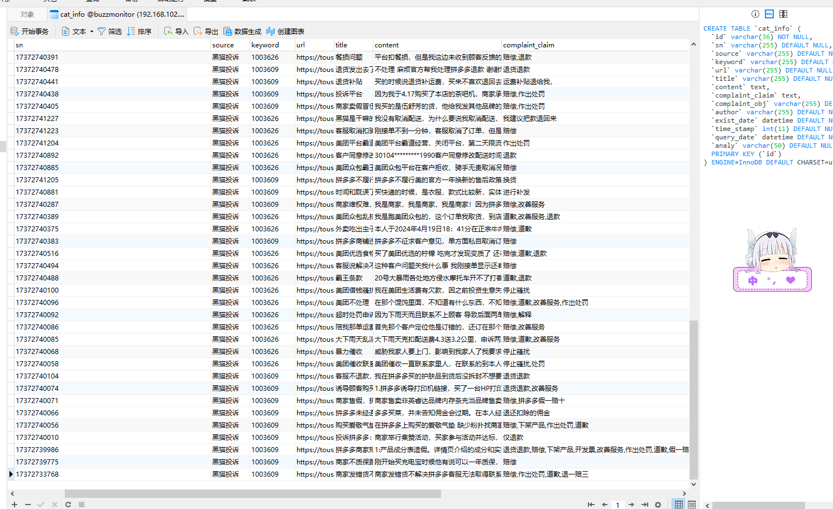Add a new record with plus icon
Screen dimensions: 833x509
click(15, 505)
